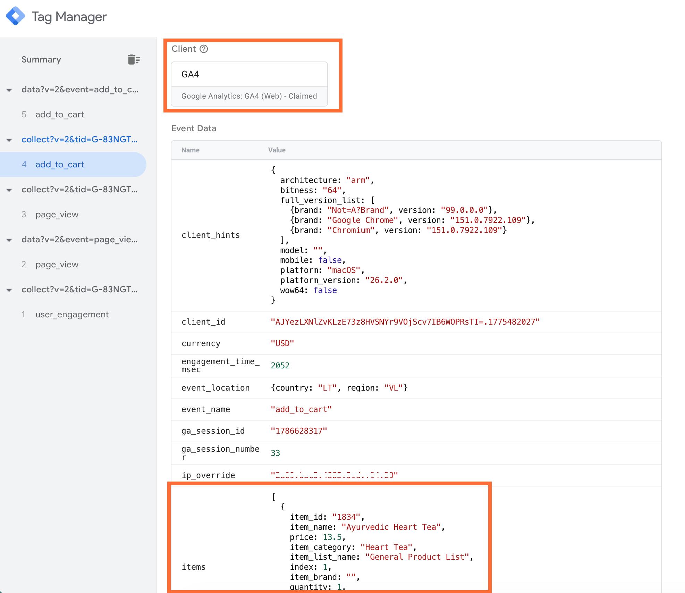The width and height of the screenshot is (685, 593).
Task: Click the client_hints parameter name
Action: 211,235
